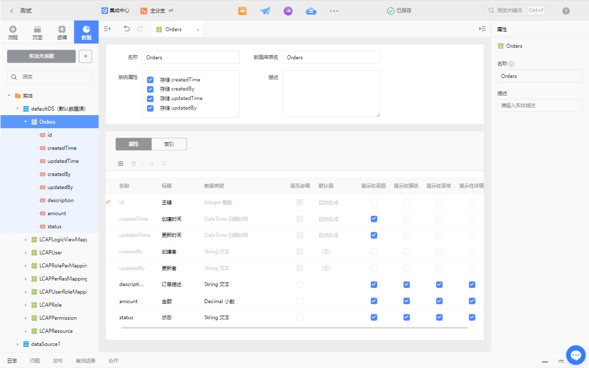The width and height of the screenshot is (589, 368).
Task: Toggle 存储 createdTime checkbox
Action: coord(150,79)
